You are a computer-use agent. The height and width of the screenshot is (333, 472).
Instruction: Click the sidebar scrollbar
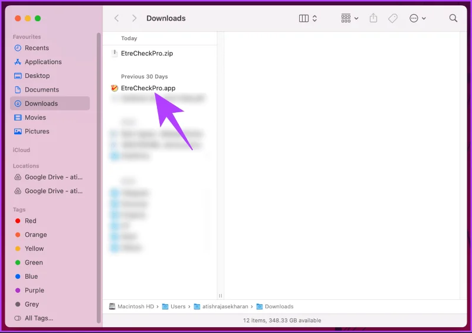pyautogui.click(x=99, y=178)
